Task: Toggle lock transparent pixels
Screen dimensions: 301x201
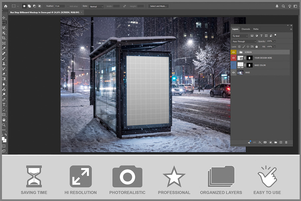Action: 239,46
